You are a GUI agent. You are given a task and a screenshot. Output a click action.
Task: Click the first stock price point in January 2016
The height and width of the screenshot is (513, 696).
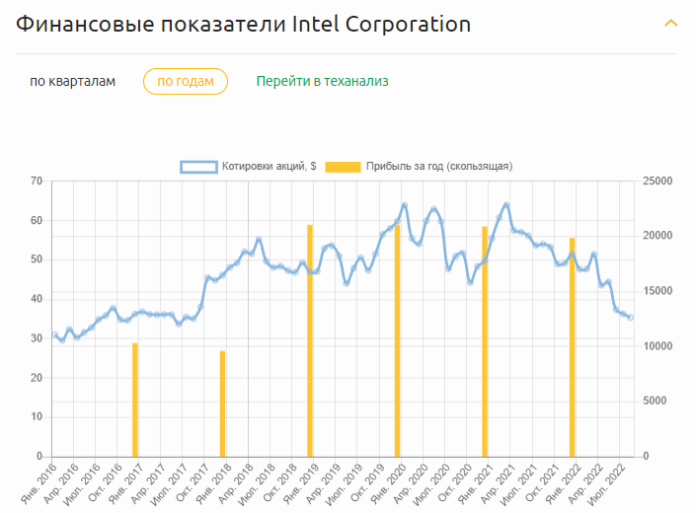coord(54,334)
